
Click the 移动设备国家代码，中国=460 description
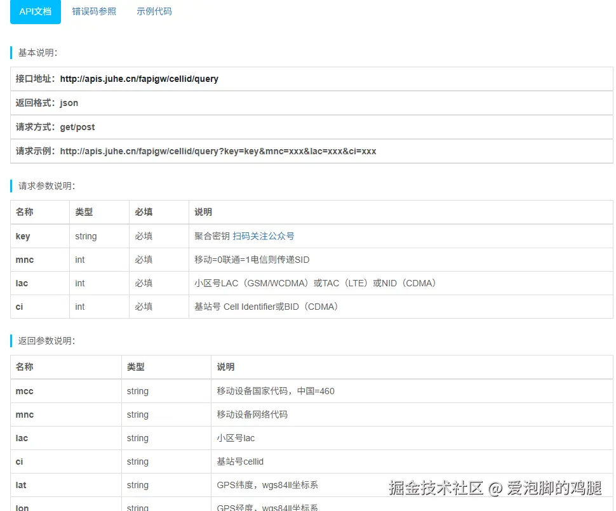276,391
